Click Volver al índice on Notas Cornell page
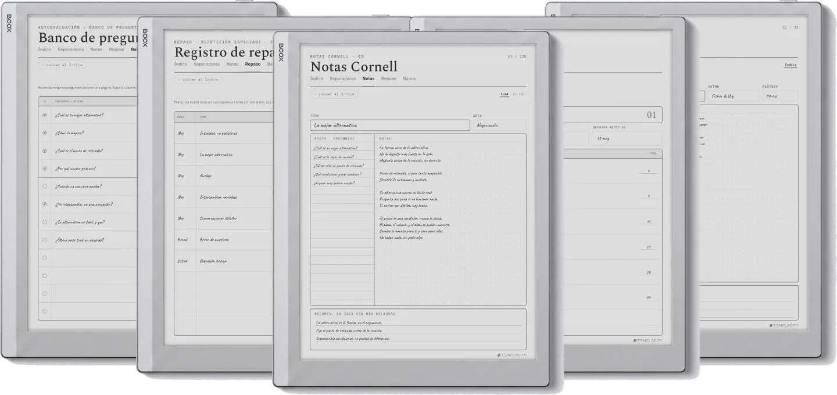The width and height of the screenshot is (837, 395). pyautogui.click(x=334, y=94)
